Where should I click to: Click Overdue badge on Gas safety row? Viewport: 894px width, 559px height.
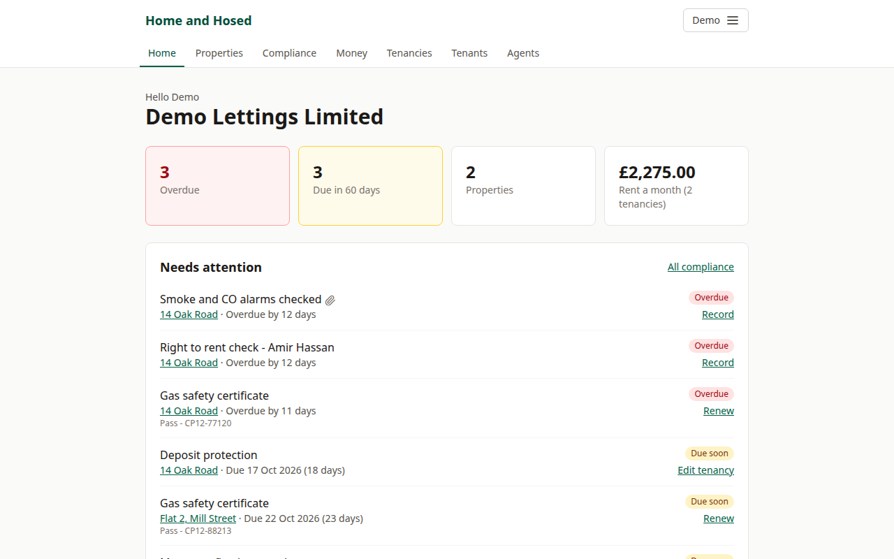pos(711,394)
